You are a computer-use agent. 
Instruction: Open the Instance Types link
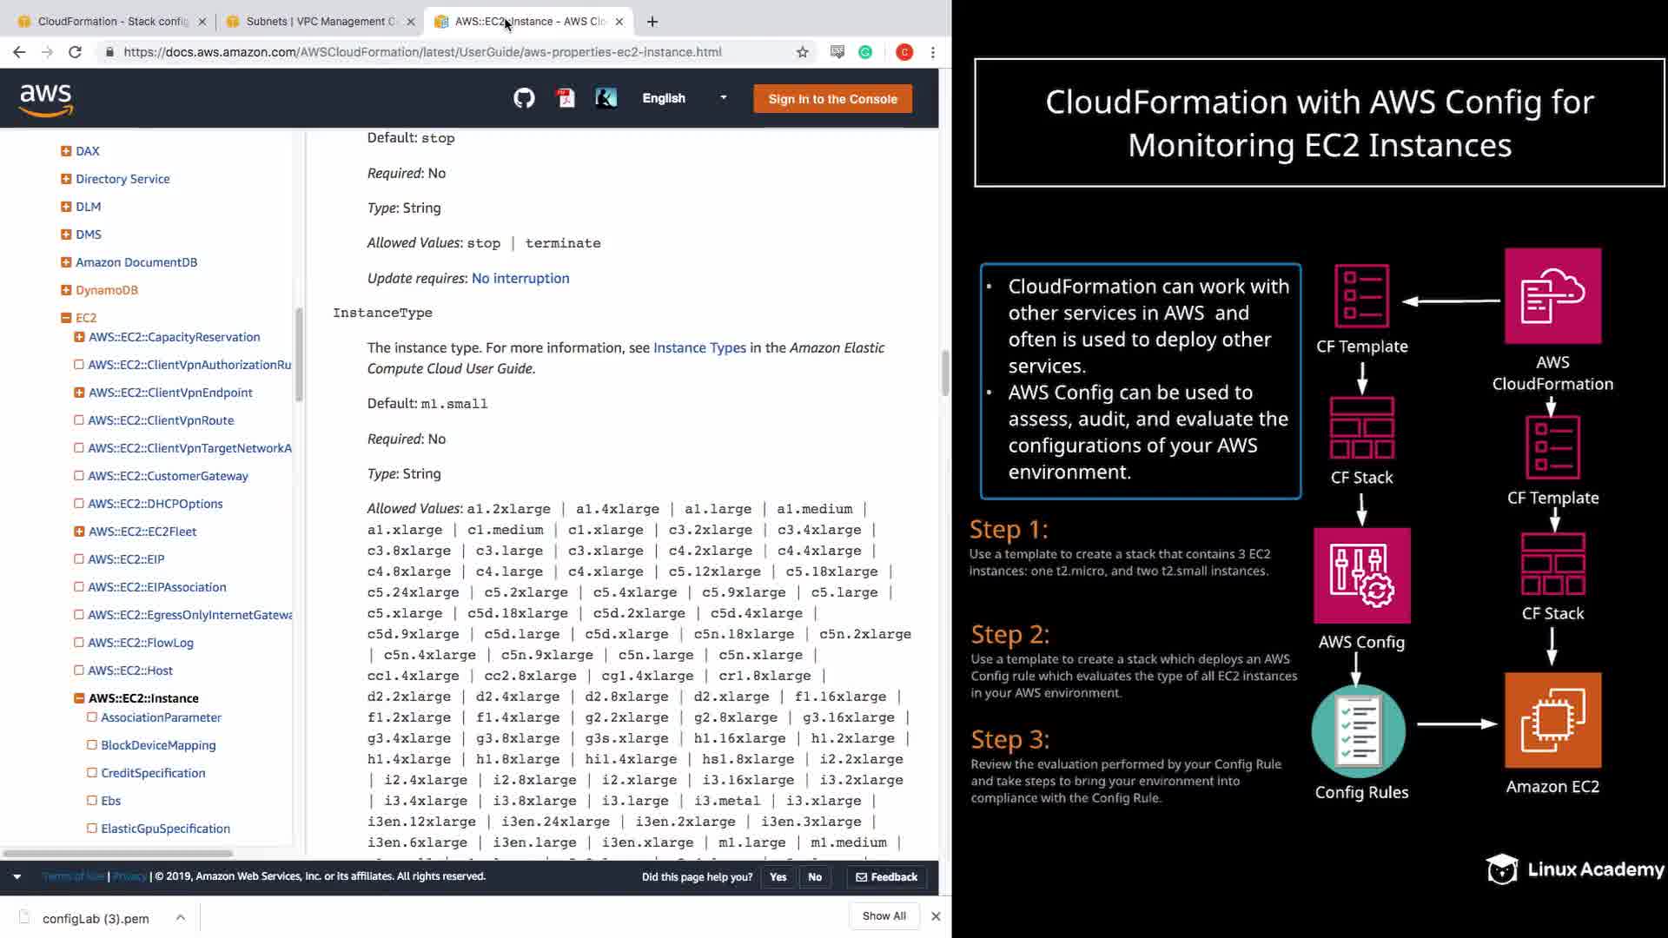tap(698, 347)
